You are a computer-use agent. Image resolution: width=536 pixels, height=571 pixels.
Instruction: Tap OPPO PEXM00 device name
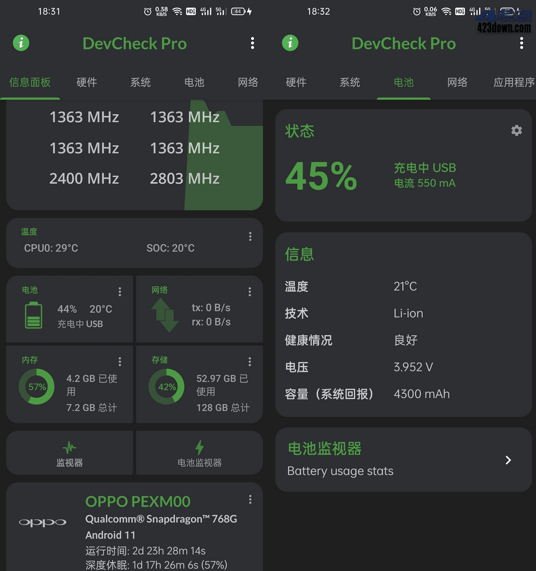(138, 502)
